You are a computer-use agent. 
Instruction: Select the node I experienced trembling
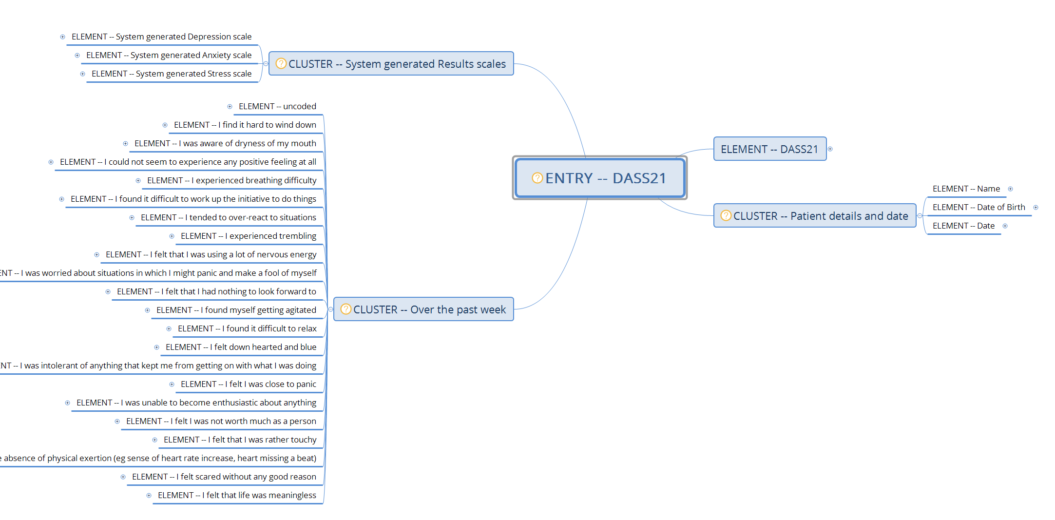click(249, 235)
